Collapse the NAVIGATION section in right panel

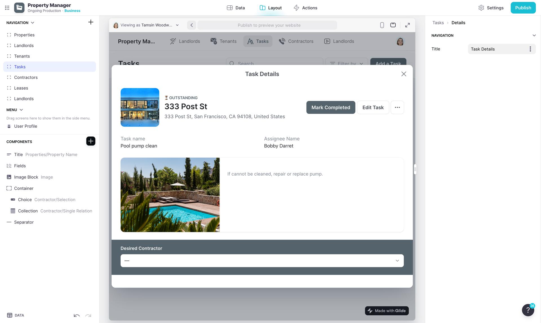pos(534,36)
